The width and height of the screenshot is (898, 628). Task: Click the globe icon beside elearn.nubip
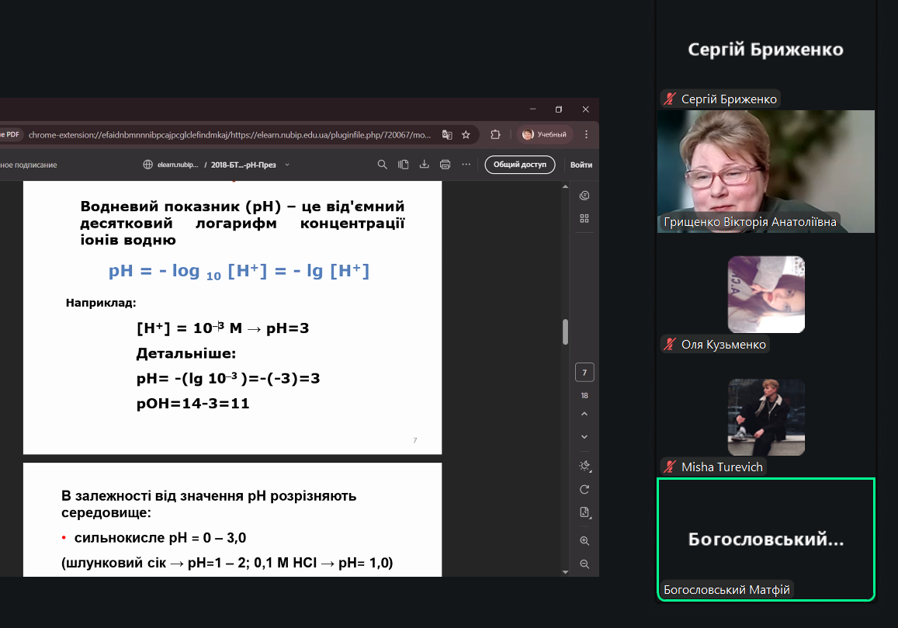pyautogui.click(x=147, y=165)
